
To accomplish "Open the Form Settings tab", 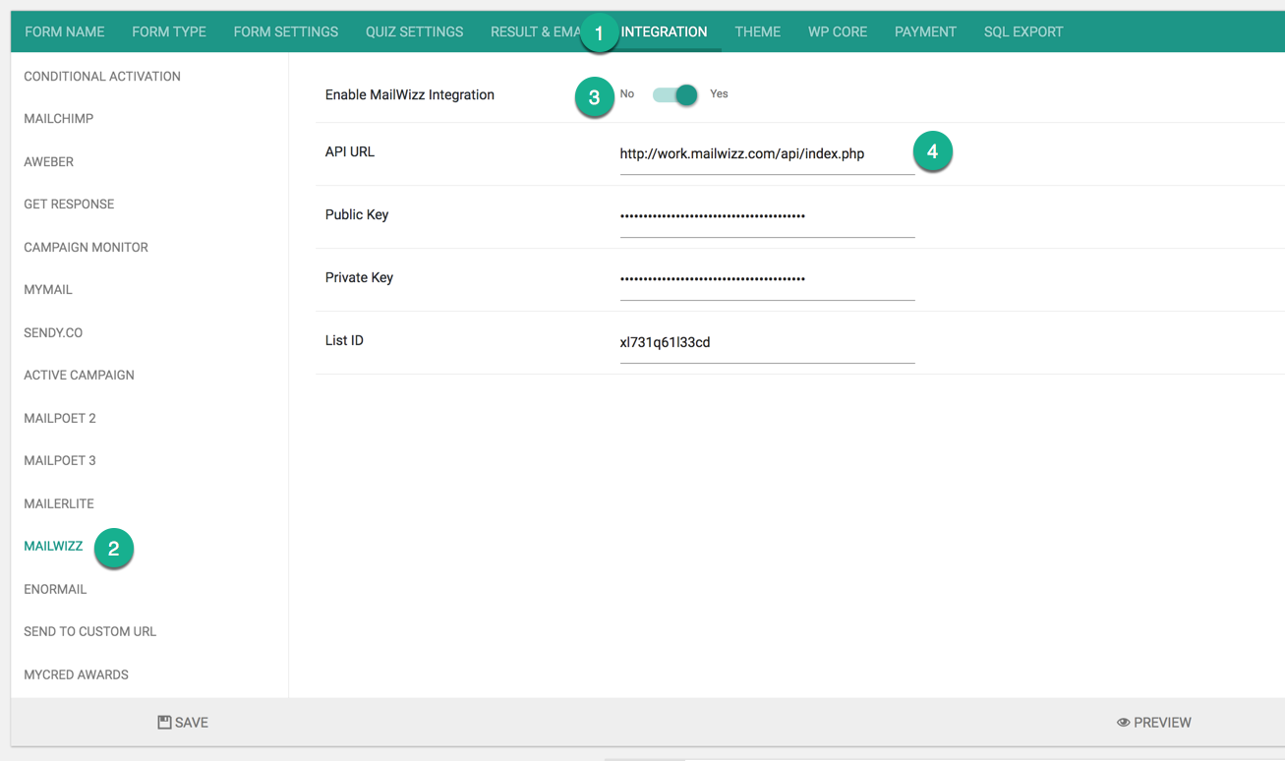I will click(286, 31).
